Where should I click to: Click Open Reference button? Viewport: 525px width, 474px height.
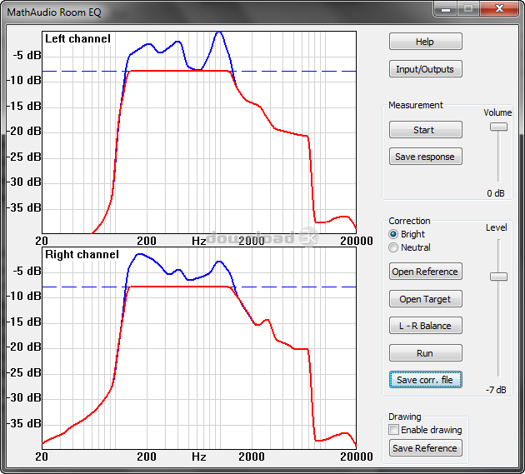tap(425, 272)
